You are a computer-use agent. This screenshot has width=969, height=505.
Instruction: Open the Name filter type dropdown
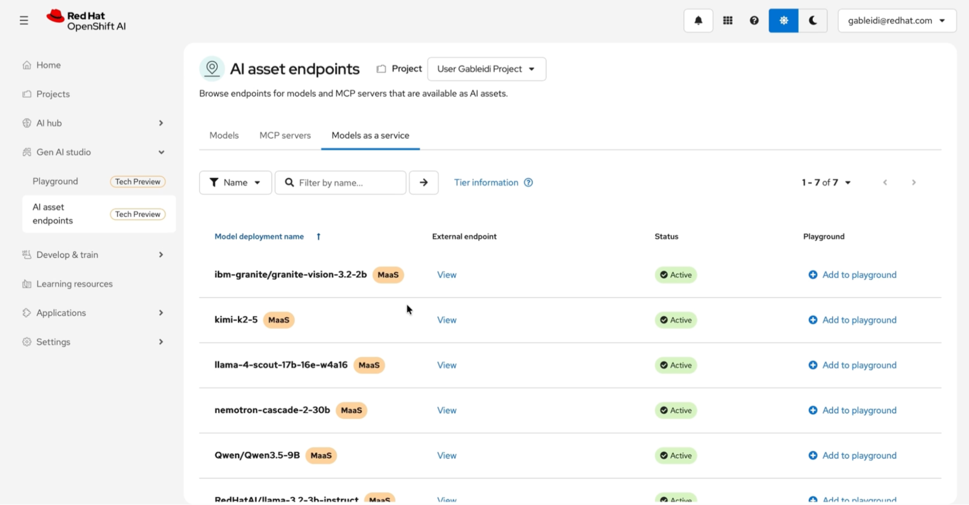tap(235, 183)
